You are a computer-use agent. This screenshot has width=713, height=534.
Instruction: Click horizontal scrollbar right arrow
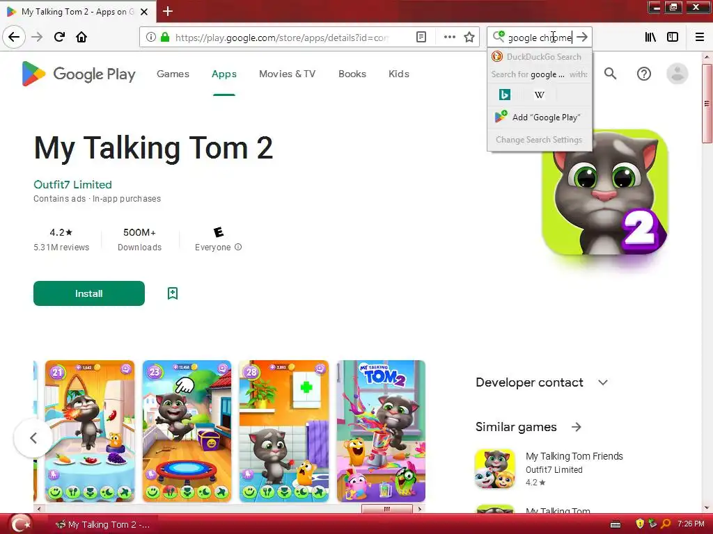[x=420, y=508]
